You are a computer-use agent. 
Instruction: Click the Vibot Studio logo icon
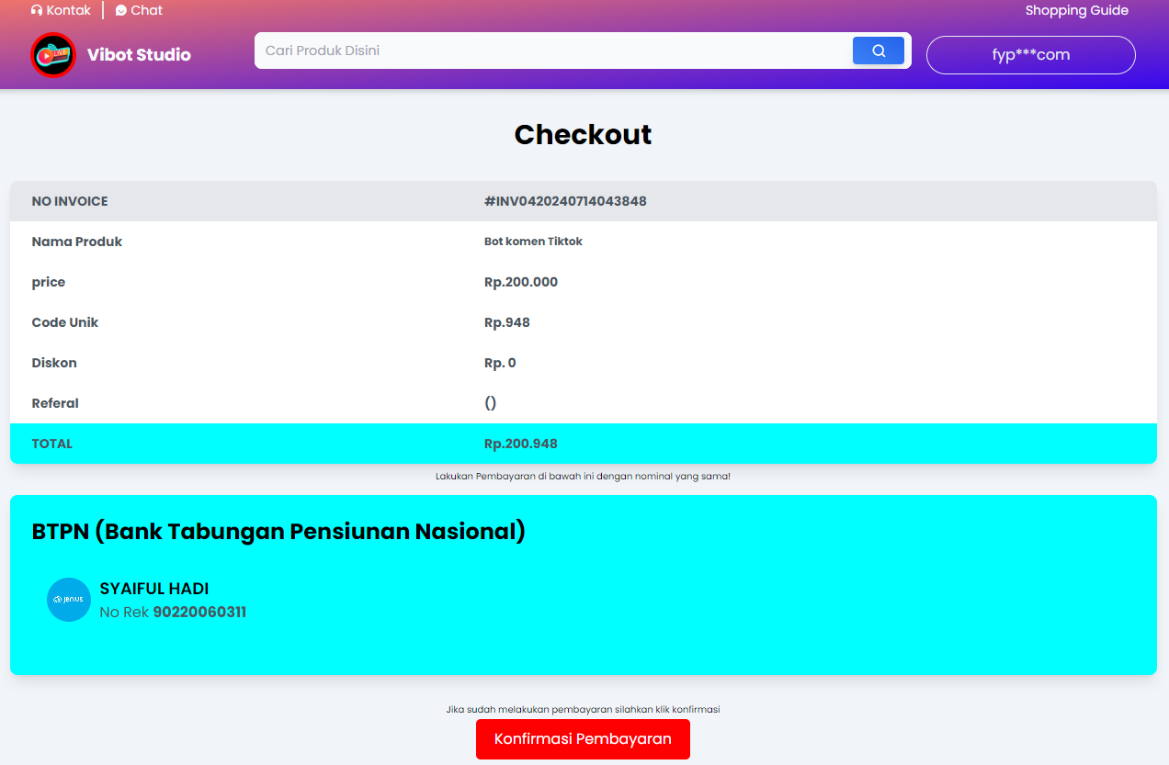(52, 55)
